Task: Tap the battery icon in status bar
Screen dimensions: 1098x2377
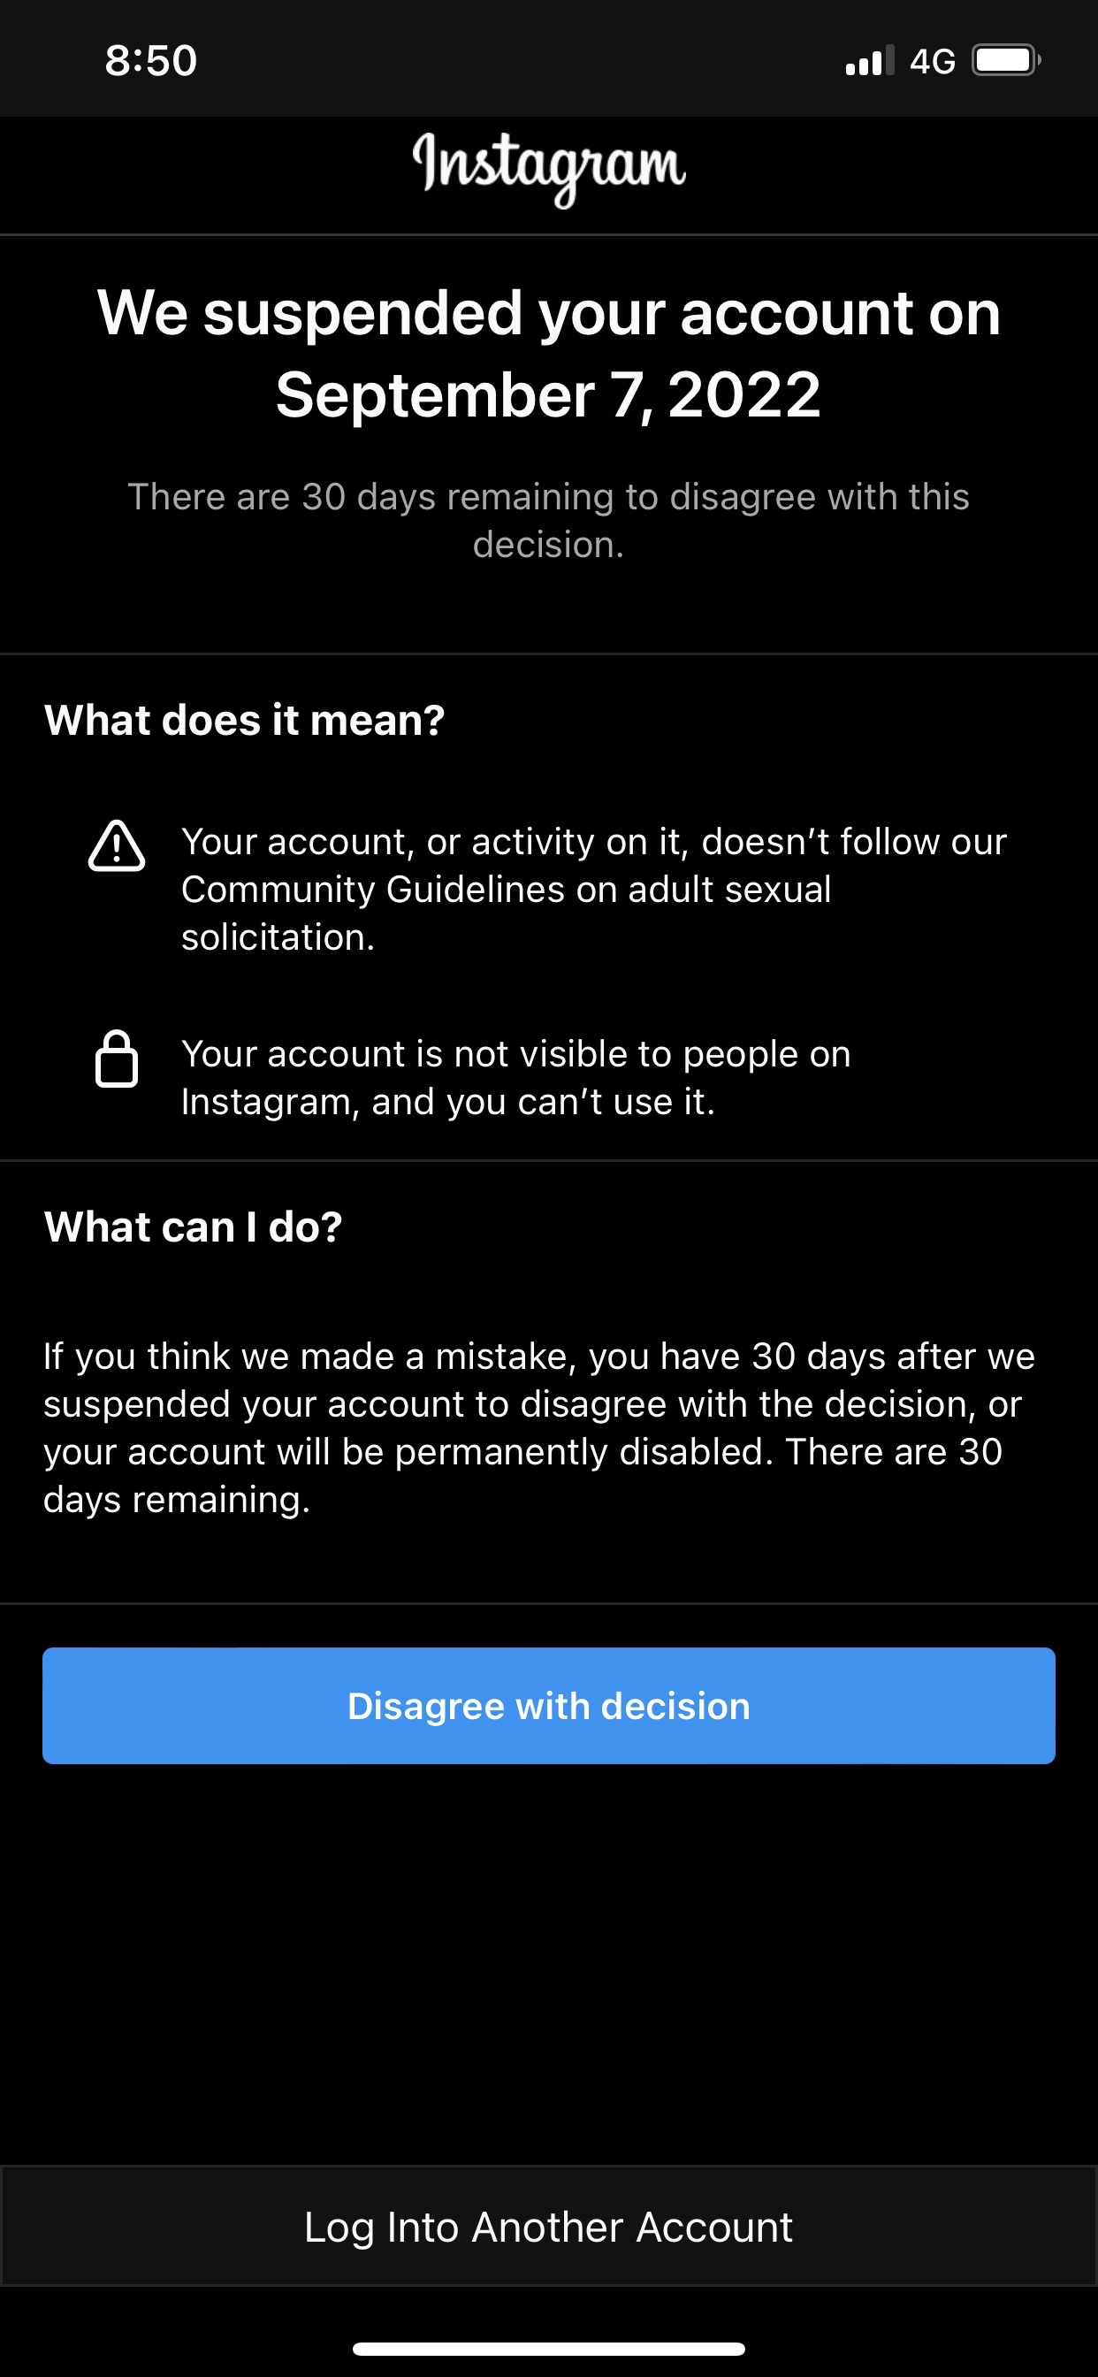Action: (x=1005, y=61)
